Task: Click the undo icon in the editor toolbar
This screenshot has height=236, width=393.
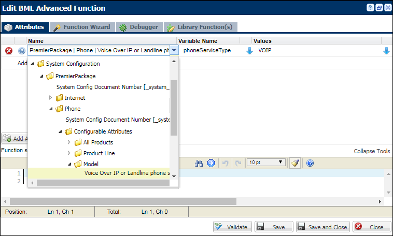Action: 226,163
